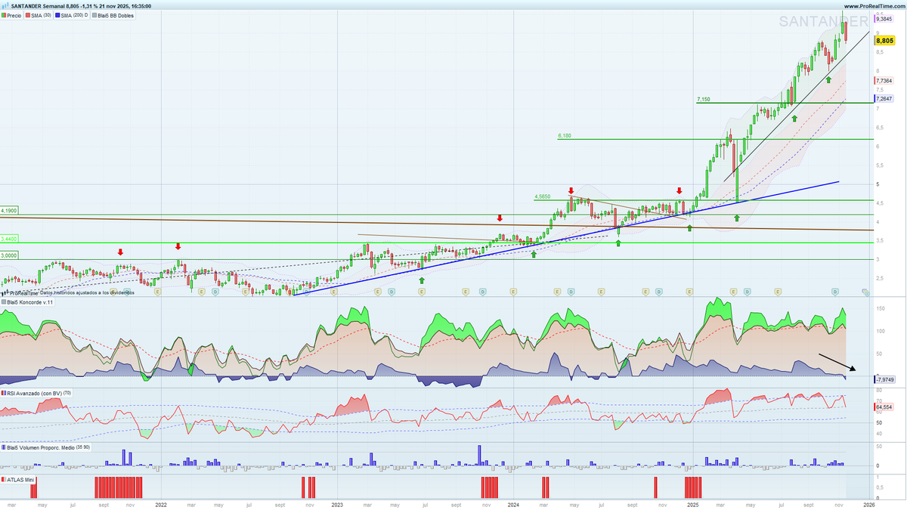Open the SMA (200) D indicator legend
This screenshot has width=907, height=510.
click(x=73, y=15)
